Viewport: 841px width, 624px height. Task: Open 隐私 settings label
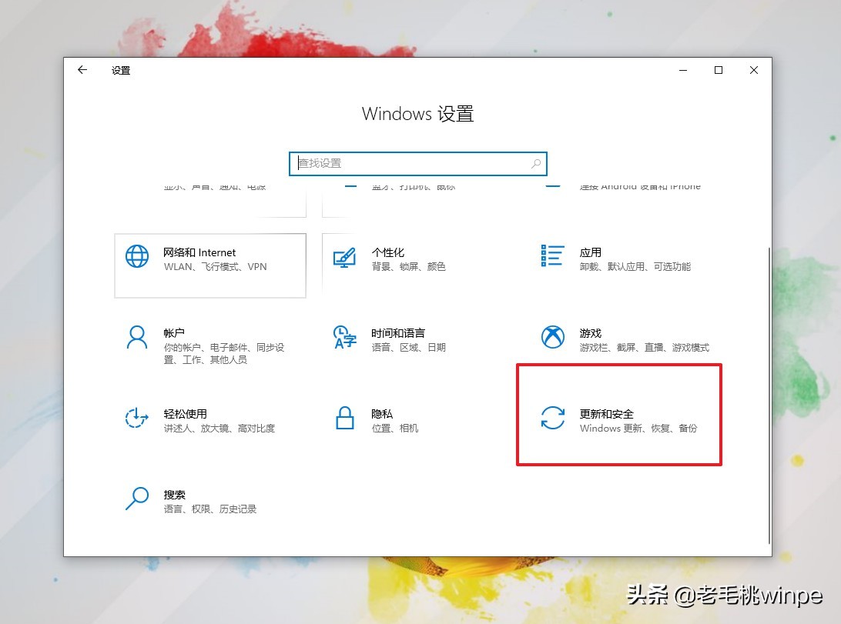(382, 414)
